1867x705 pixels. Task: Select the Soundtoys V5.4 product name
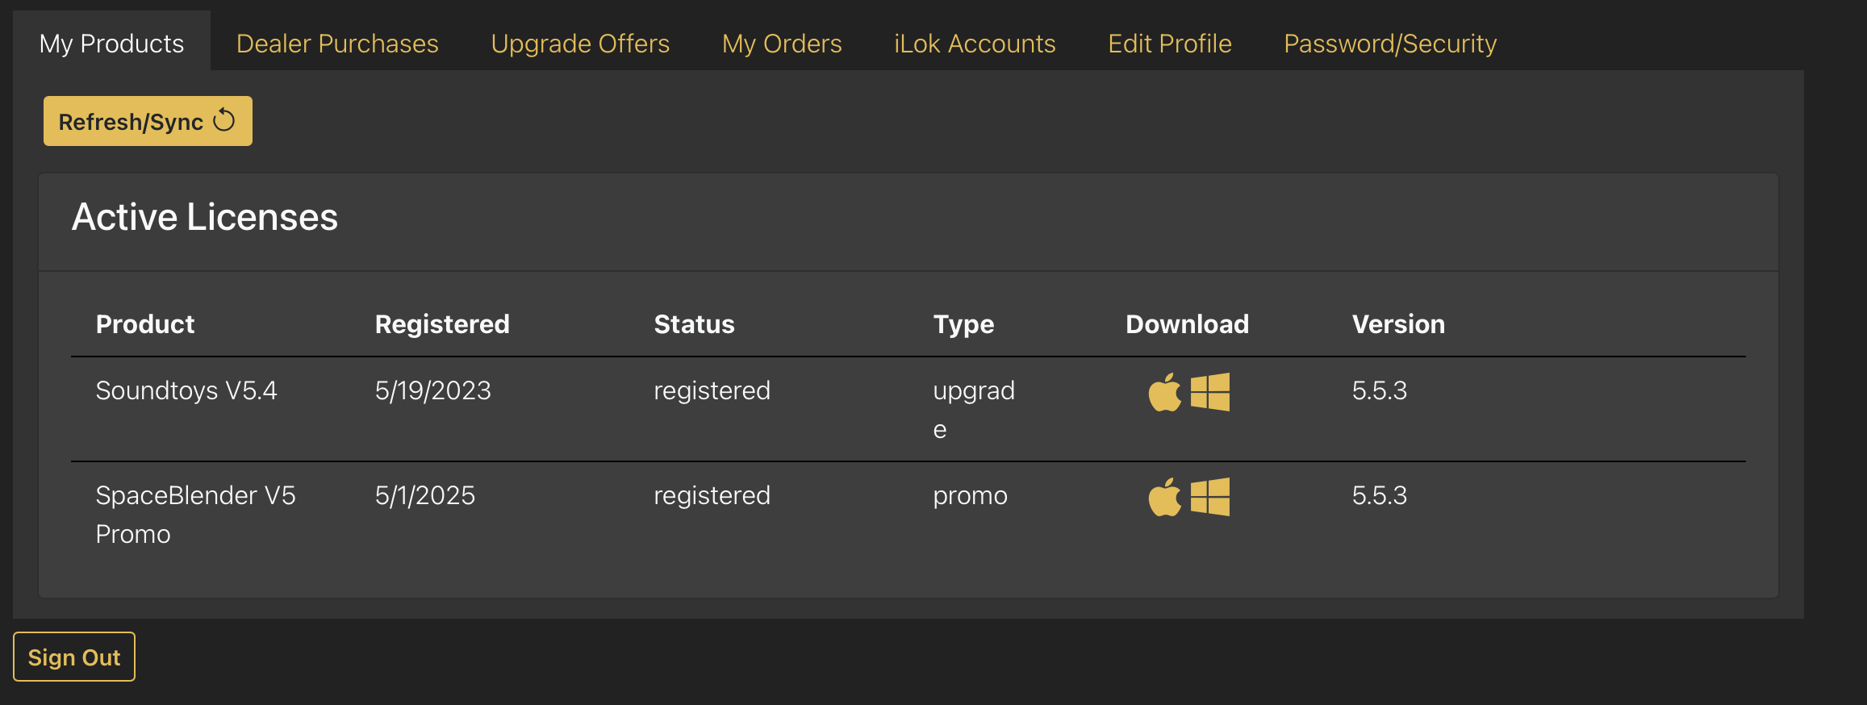186,390
